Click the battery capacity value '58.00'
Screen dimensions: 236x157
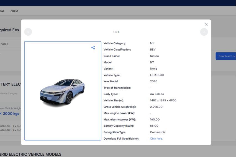pos(154,126)
